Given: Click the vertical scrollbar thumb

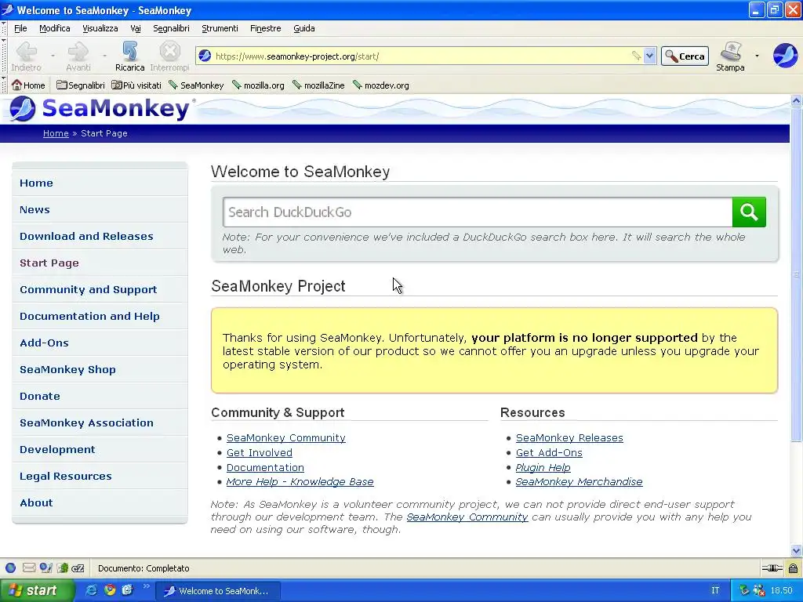Looking at the screenshot, I should tap(796, 274).
